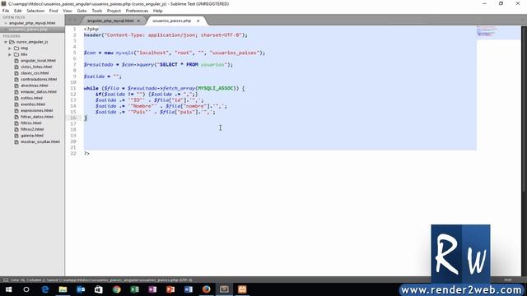Click the img folder icon
Image resolution: width=527 pixels, height=296 pixels.
(16, 49)
